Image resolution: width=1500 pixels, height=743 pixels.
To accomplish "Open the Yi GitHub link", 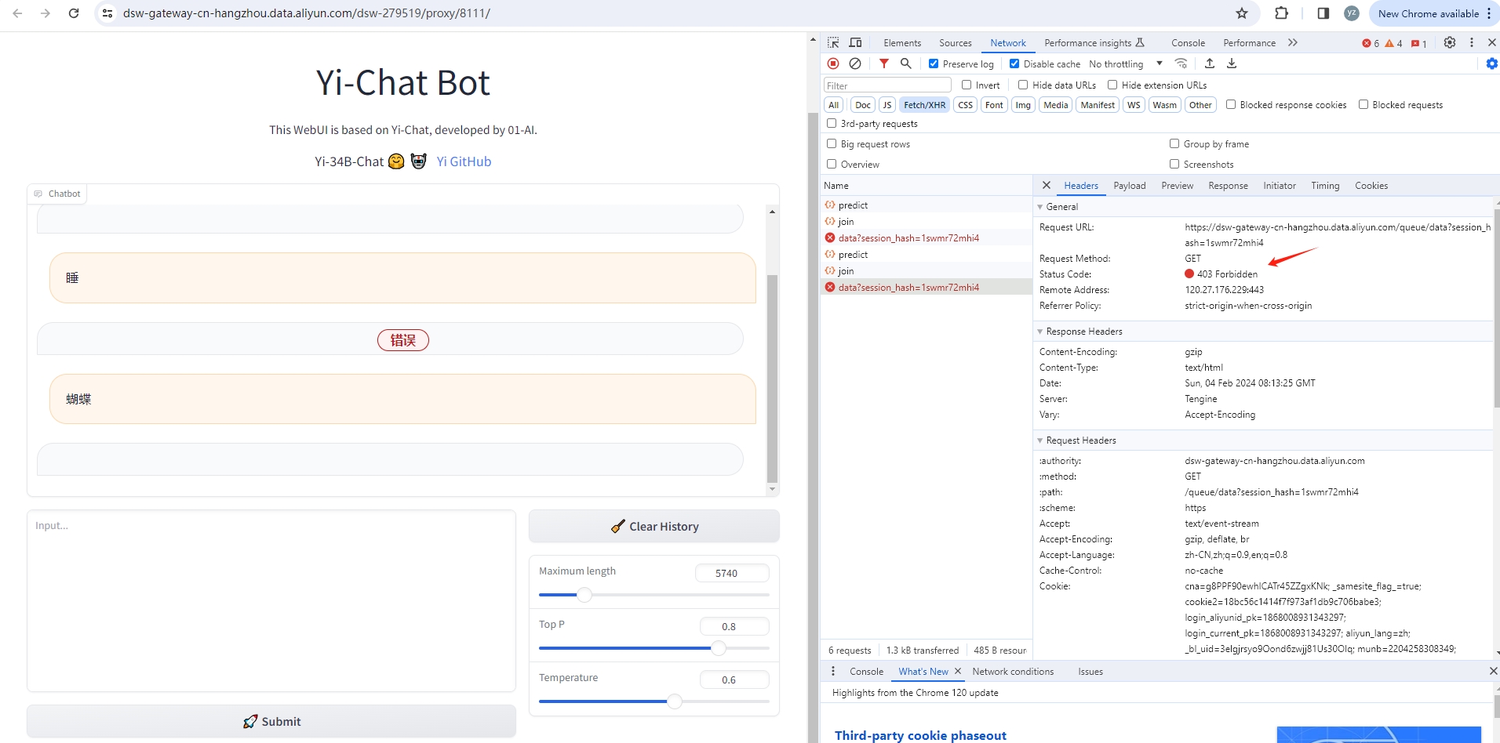I will (x=464, y=161).
